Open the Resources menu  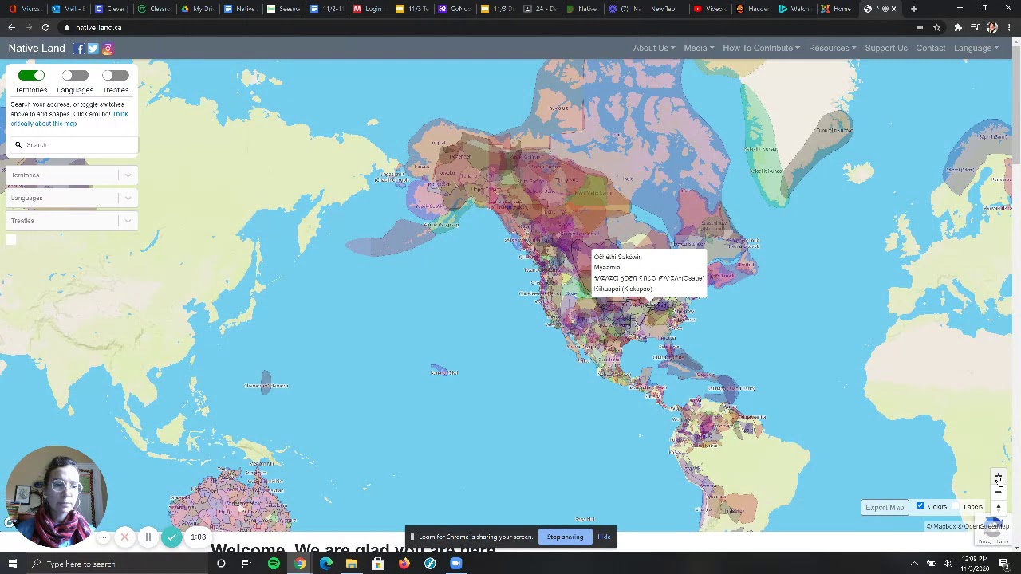coord(832,49)
